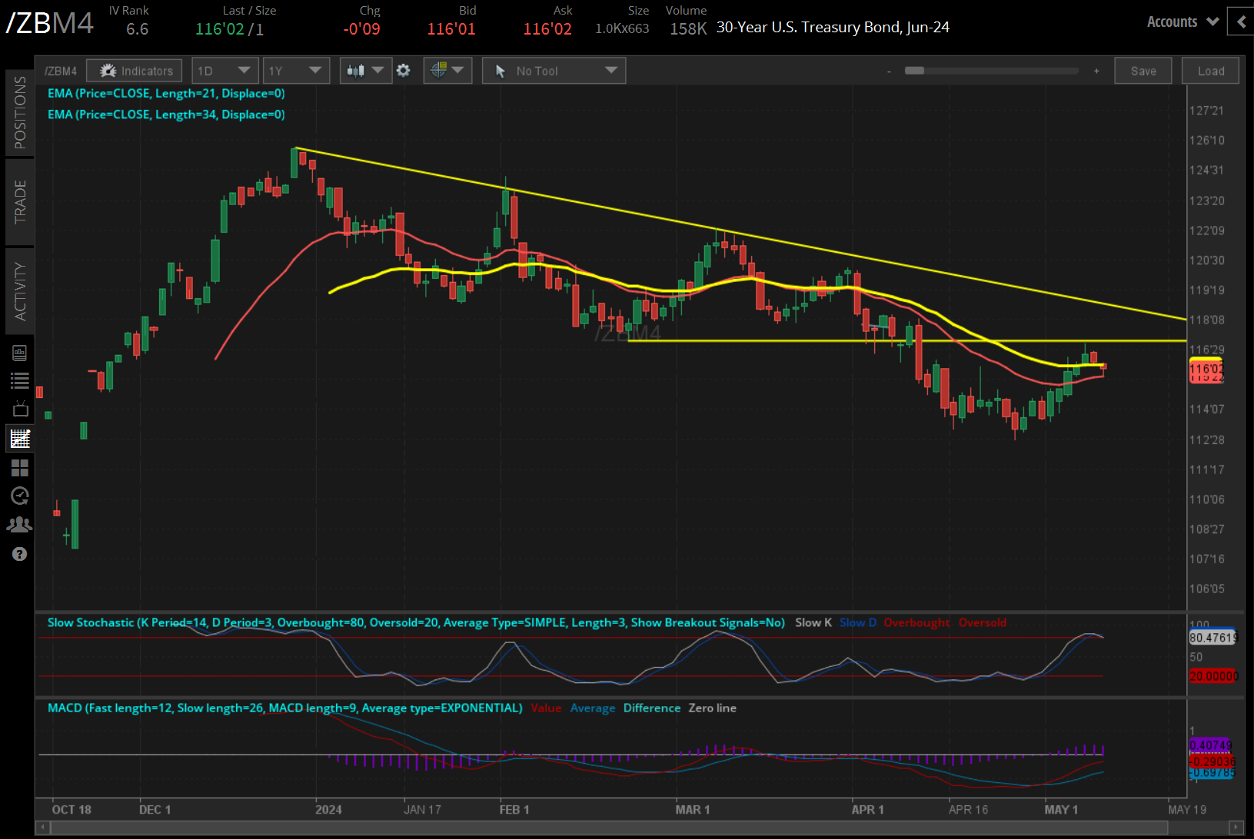This screenshot has width=1254, height=839.
Task: Load a saved chart setup
Action: point(1210,70)
